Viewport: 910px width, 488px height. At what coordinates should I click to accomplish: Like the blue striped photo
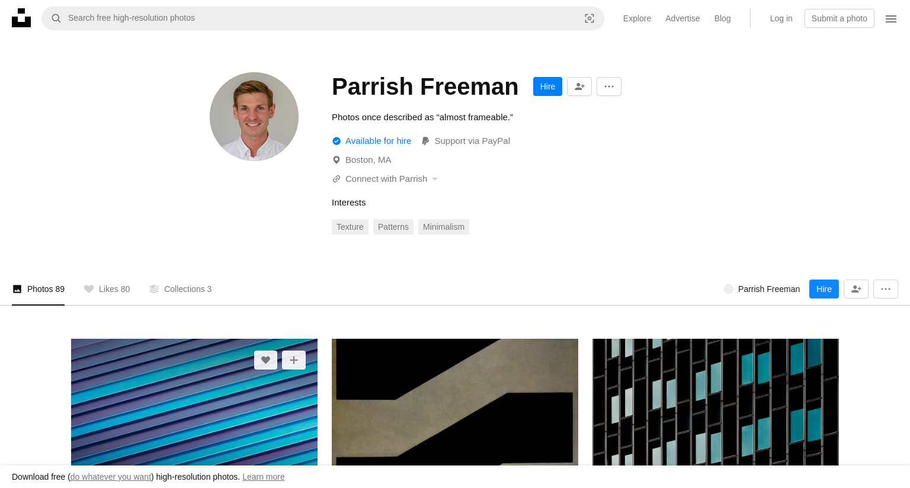pyautogui.click(x=265, y=360)
